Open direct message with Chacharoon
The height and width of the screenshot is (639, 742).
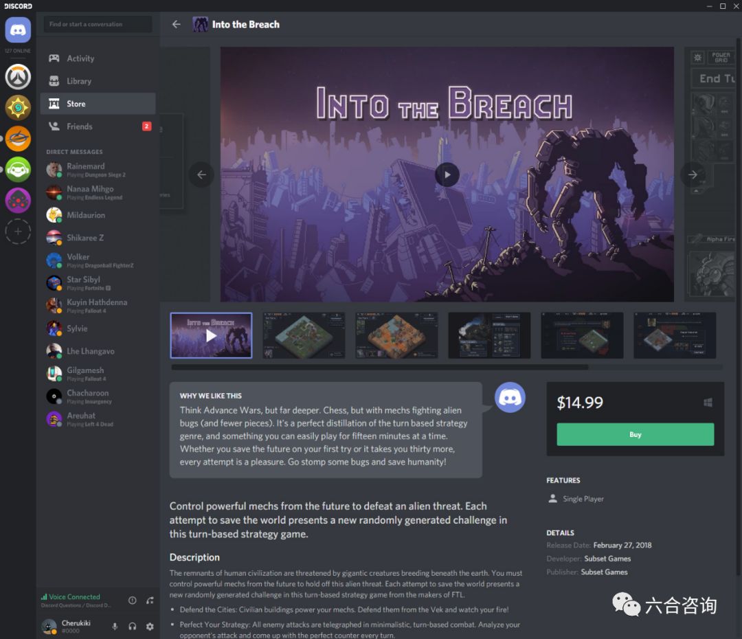[98, 396]
